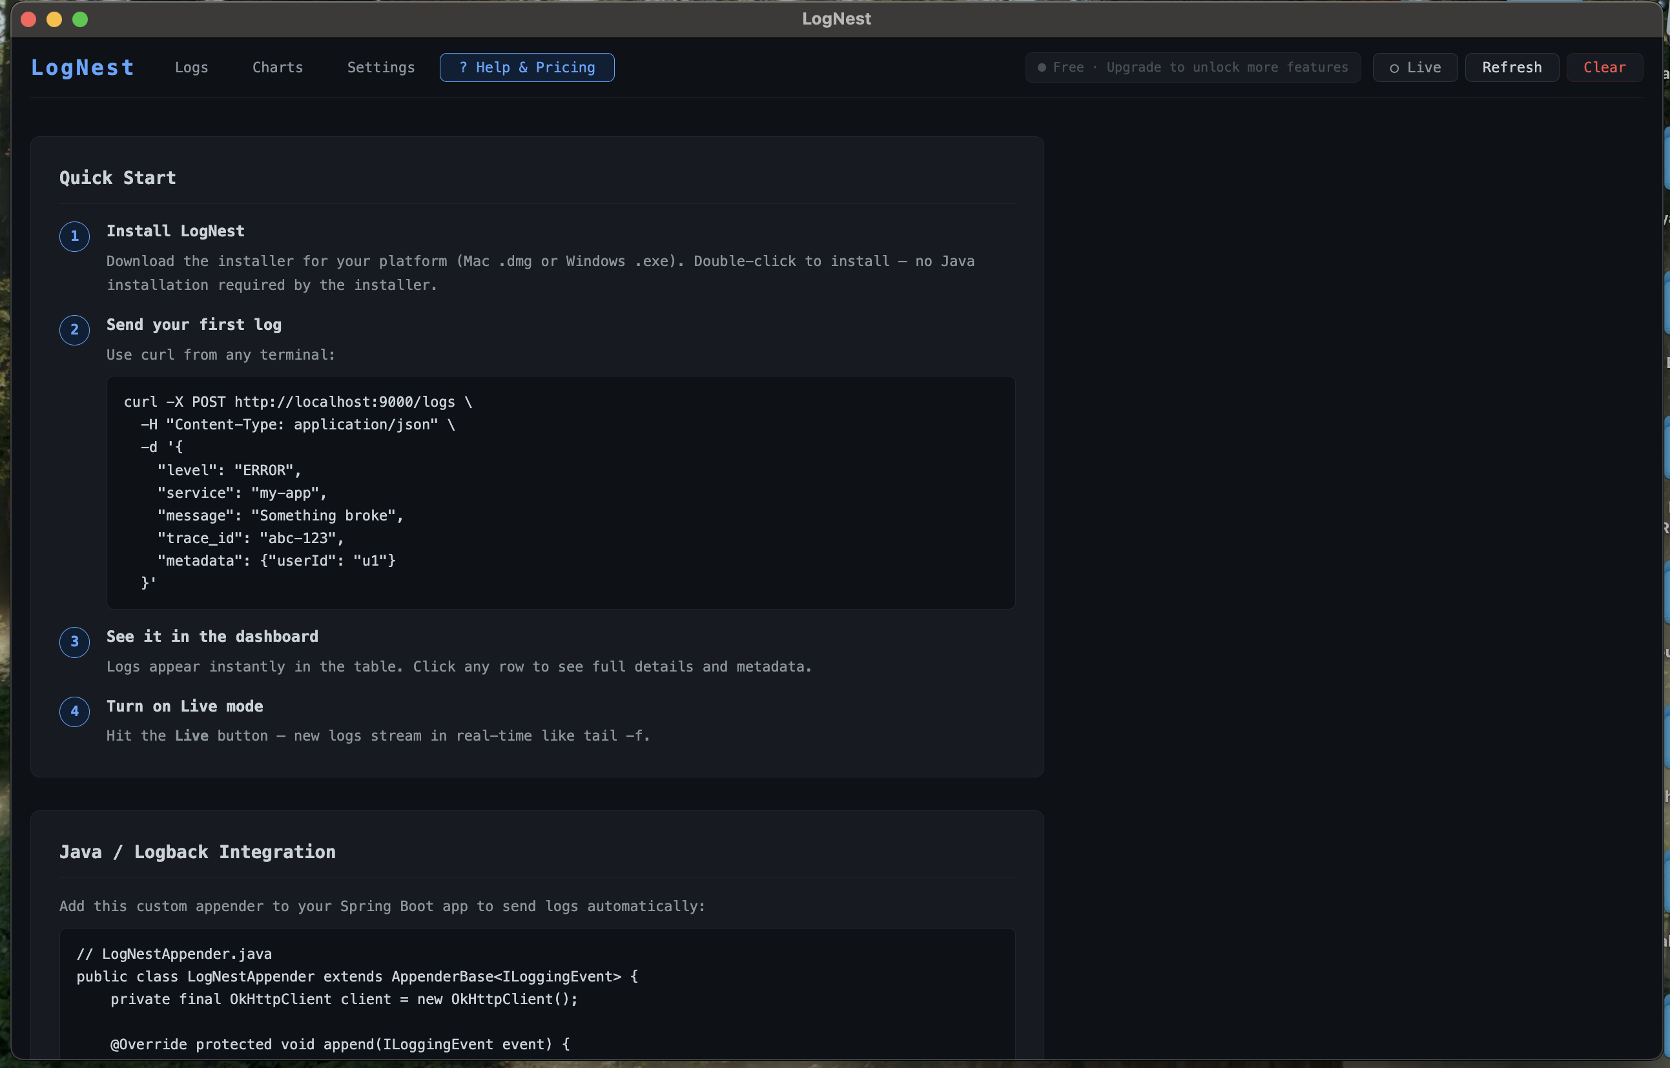This screenshot has width=1670, height=1068.
Task: Click the Content-Type header line in the code
Action: [x=298, y=424]
